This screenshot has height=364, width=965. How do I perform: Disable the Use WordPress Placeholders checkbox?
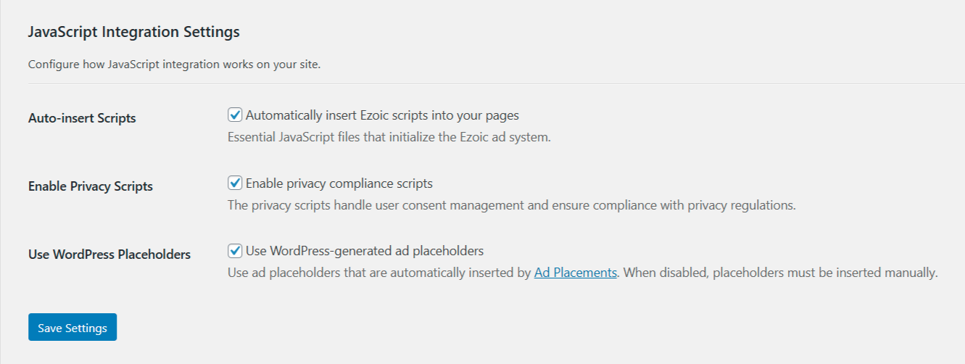click(235, 252)
